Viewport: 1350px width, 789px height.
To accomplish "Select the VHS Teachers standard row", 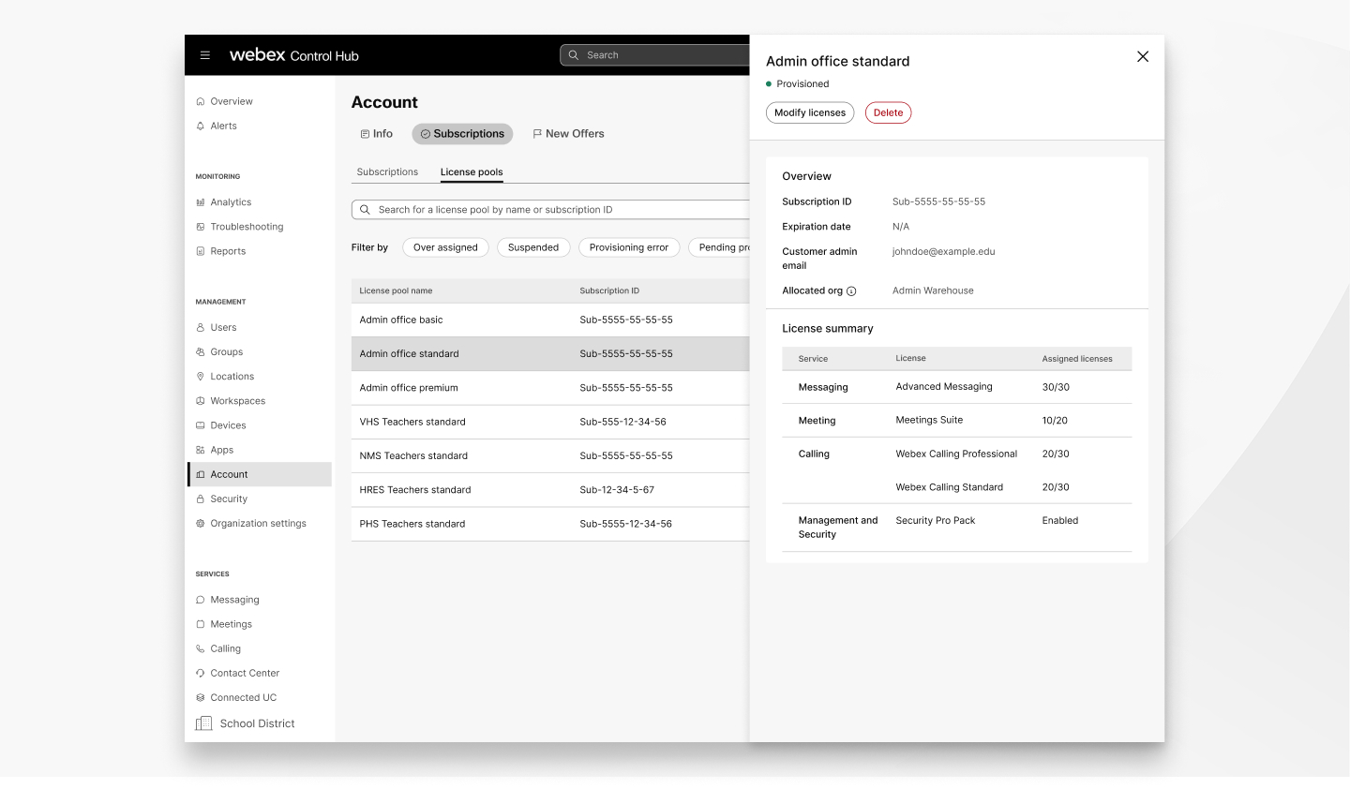I will [550, 422].
